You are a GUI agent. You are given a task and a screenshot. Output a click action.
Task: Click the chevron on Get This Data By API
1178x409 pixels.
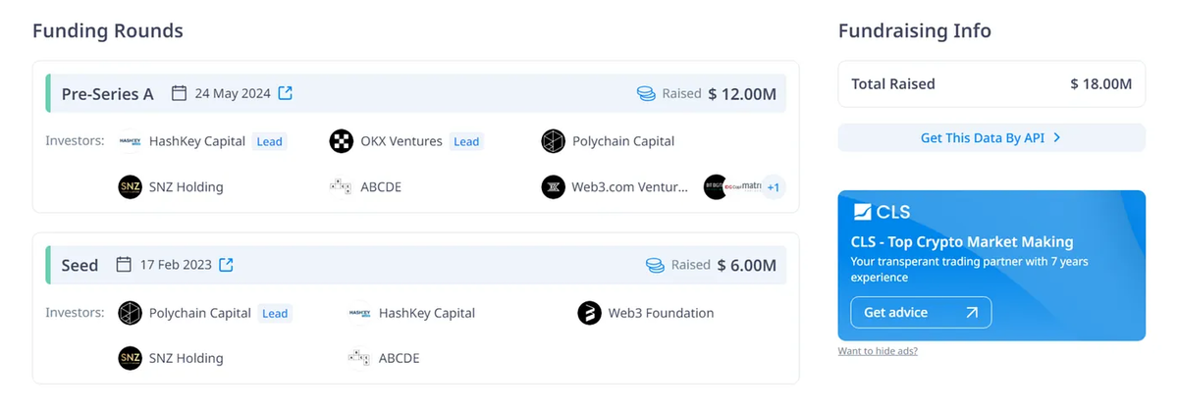point(1057,138)
